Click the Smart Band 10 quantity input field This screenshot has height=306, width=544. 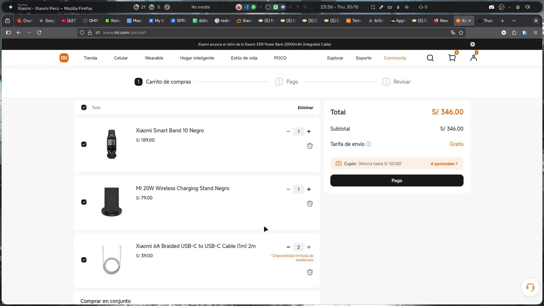pyautogui.click(x=298, y=132)
